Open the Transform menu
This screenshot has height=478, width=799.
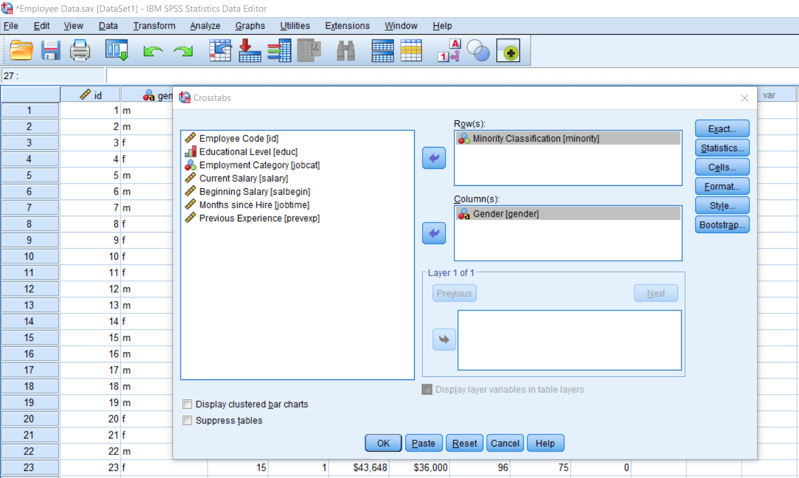pos(154,26)
